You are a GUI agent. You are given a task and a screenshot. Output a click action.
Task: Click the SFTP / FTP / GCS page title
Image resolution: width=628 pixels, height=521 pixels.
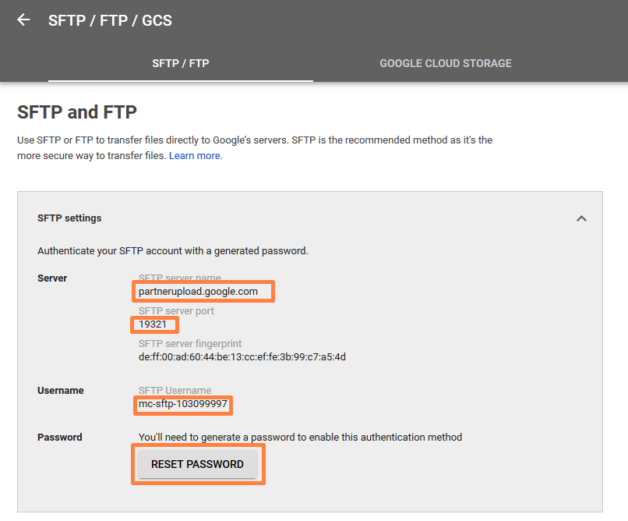pos(110,20)
